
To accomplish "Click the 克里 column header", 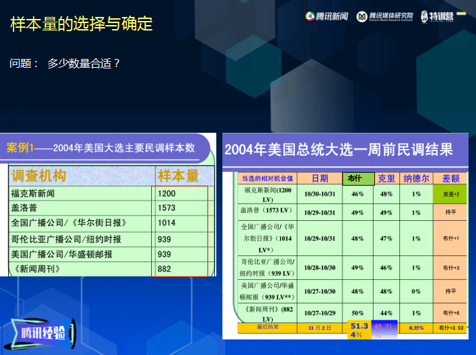I will pyautogui.click(x=386, y=178).
